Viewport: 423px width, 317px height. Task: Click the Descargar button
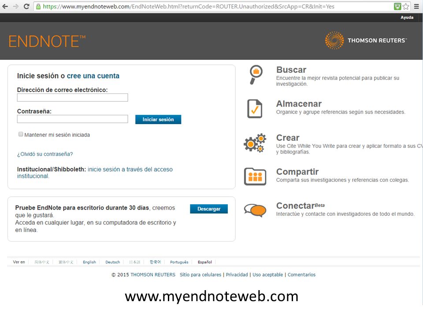tap(209, 209)
